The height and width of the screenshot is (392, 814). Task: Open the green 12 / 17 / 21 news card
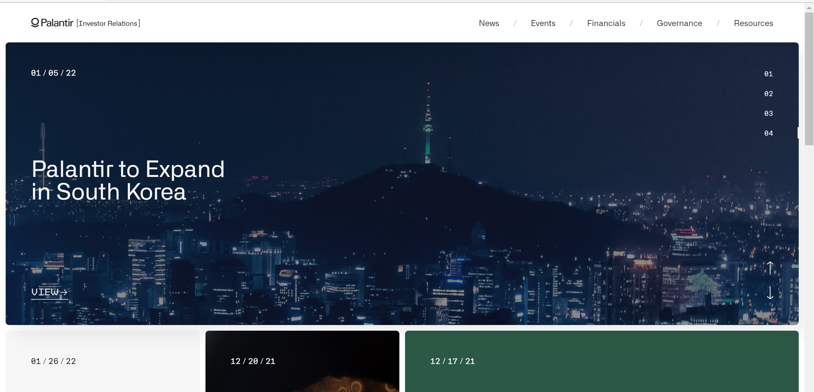tap(602, 361)
